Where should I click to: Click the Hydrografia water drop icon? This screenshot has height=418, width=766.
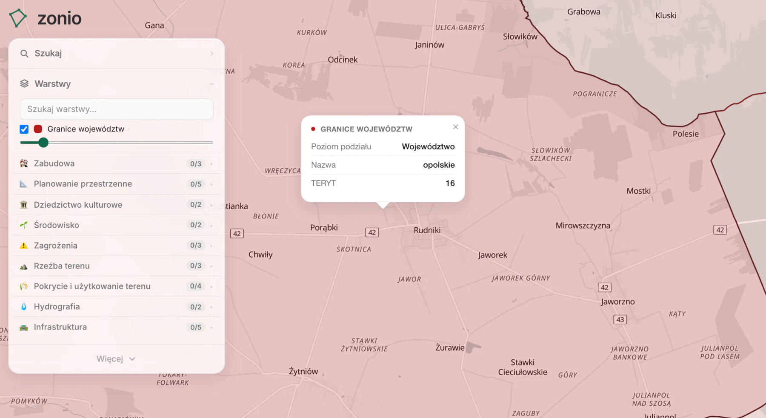coord(24,306)
